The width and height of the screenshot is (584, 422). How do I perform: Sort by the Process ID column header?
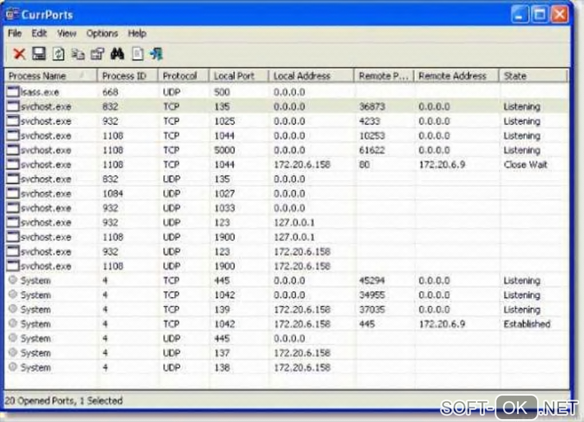(x=128, y=76)
